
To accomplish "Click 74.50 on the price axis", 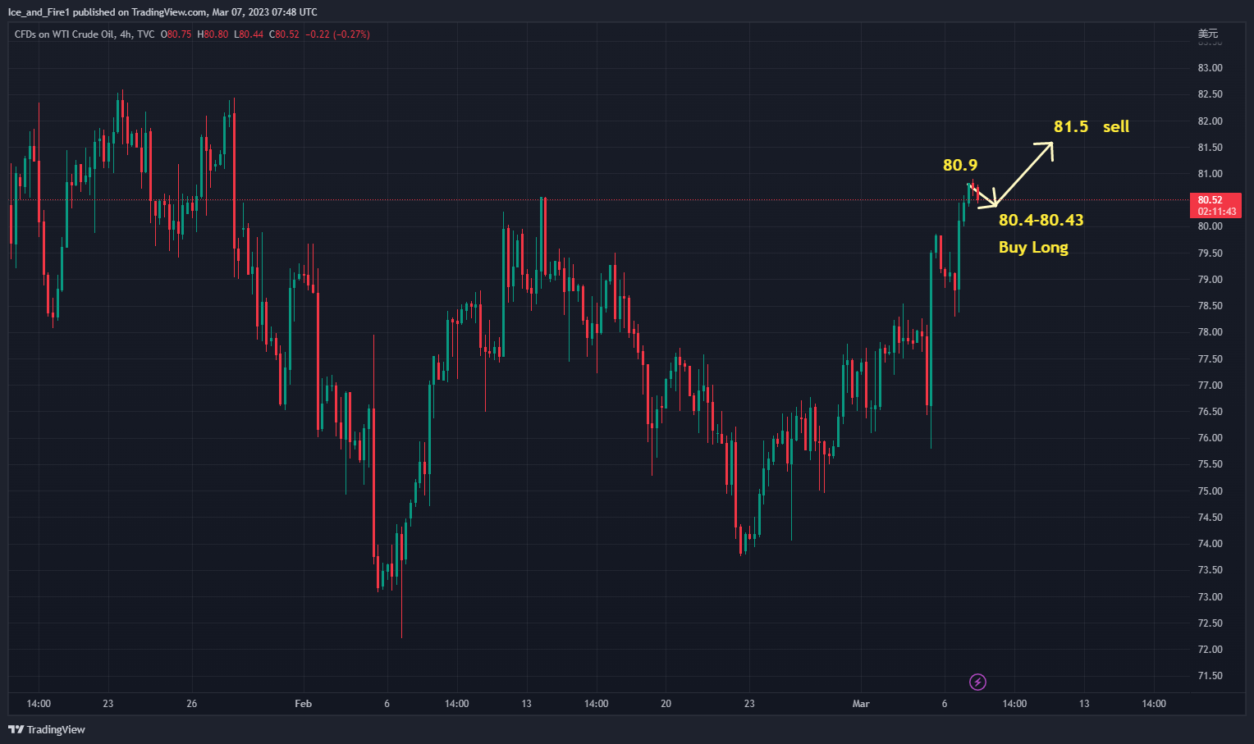I will [1210, 518].
